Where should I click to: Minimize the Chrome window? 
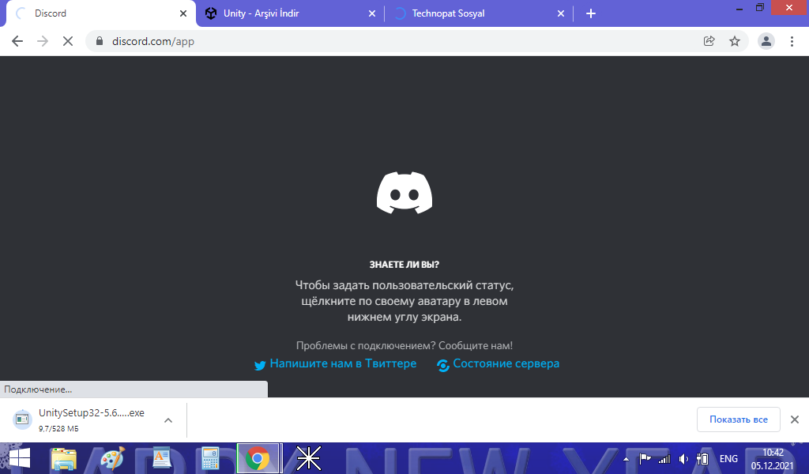[739, 8]
